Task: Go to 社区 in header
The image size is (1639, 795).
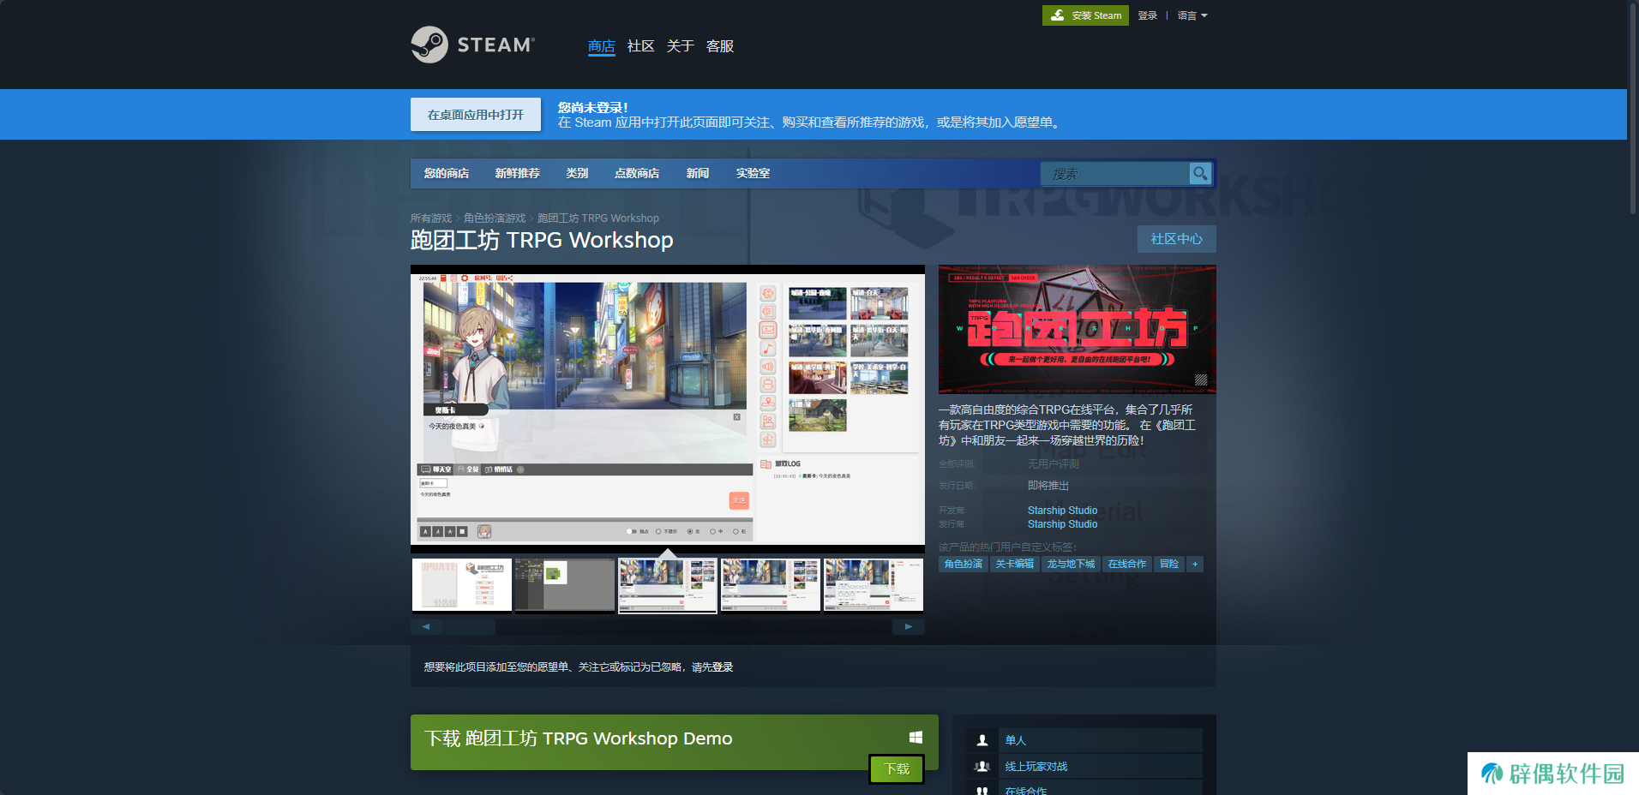Action: (641, 46)
